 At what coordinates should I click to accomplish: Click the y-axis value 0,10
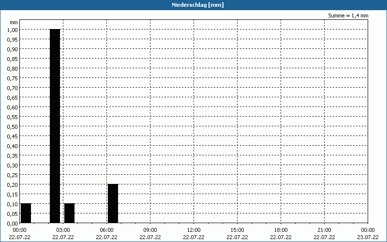pyautogui.click(x=13, y=204)
